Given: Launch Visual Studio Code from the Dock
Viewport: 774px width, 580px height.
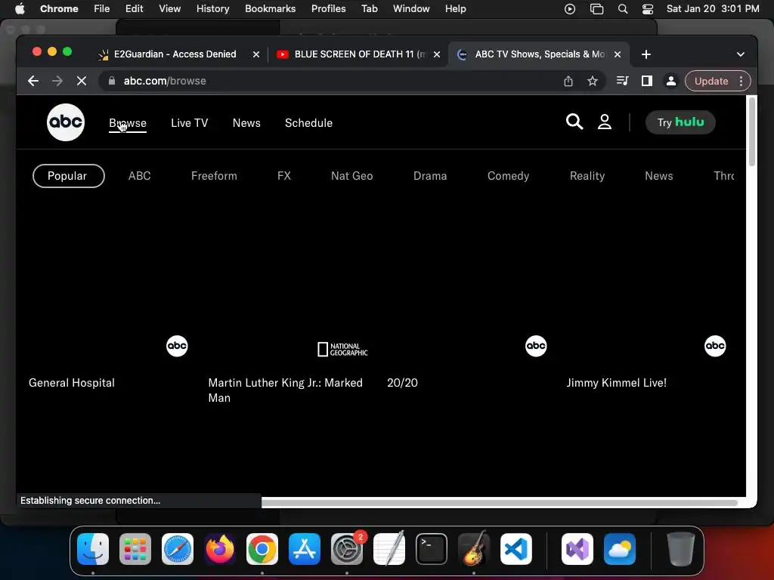Looking at the screenshot, I should coord(515,549).
